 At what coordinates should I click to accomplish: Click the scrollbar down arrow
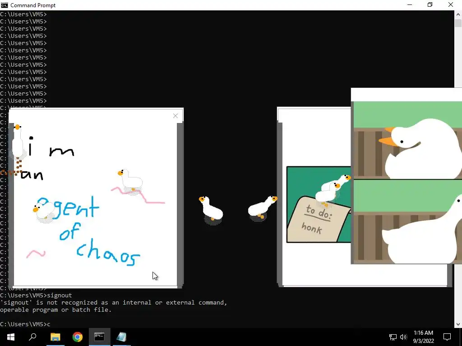[x=458, y=324]
